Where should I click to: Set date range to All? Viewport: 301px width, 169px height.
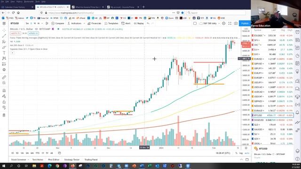pos(51,153)
